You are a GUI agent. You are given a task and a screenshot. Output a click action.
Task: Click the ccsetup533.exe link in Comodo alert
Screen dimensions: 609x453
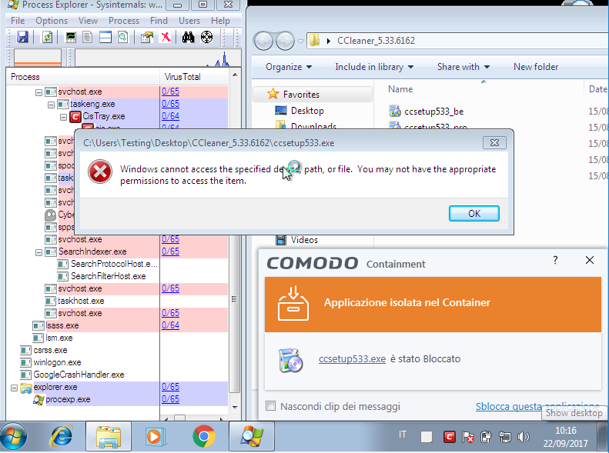point(352,358)
